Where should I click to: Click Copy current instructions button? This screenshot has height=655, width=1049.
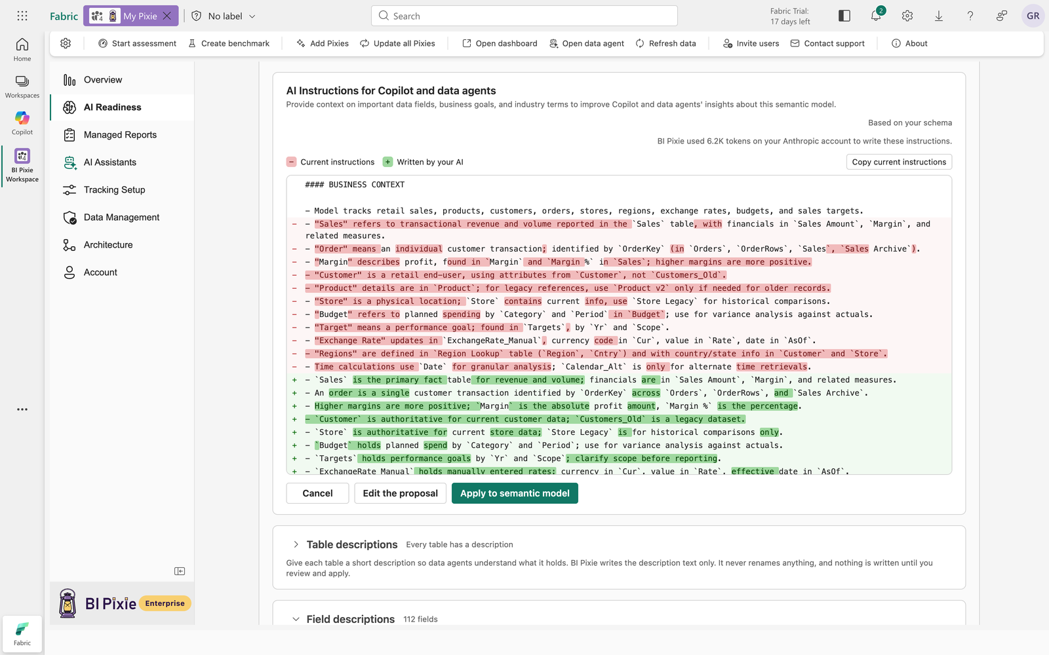pos(899,162)
